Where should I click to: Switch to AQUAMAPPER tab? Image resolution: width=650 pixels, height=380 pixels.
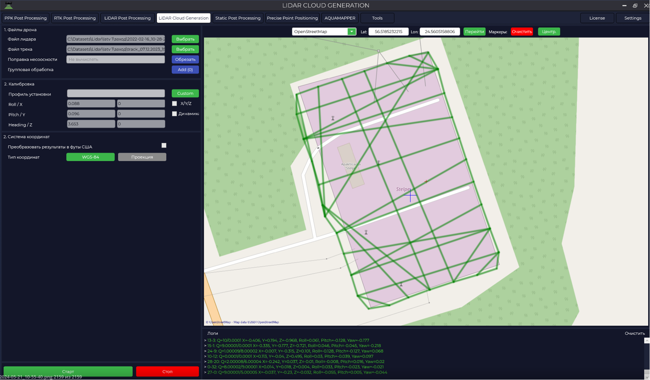pyautogui.click(x=340, y=18)
